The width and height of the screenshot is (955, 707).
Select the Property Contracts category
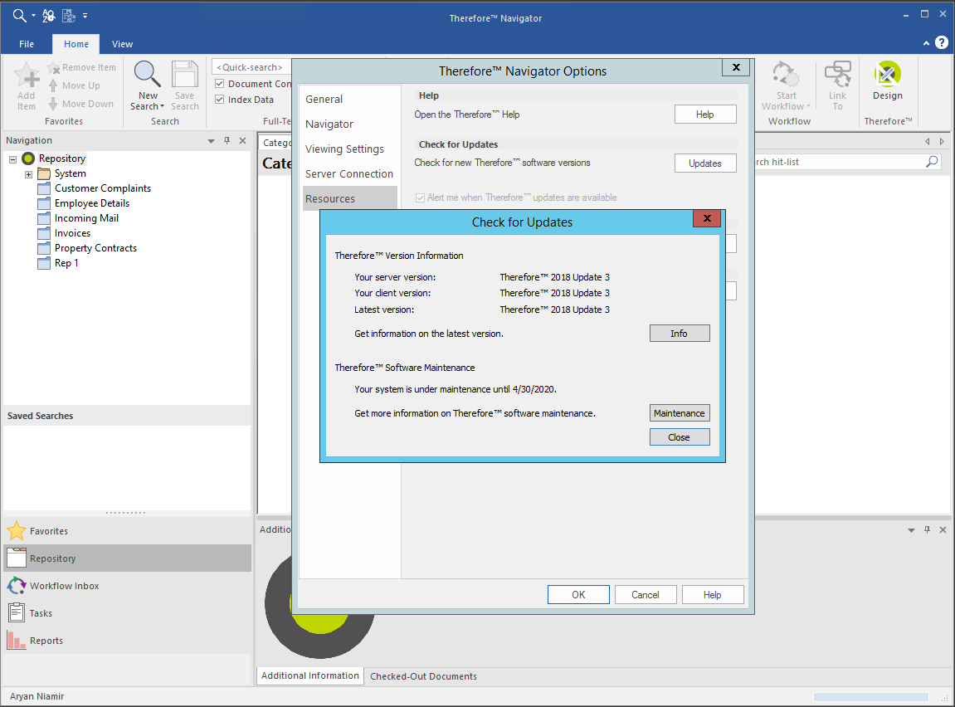[x=95, y=248]
